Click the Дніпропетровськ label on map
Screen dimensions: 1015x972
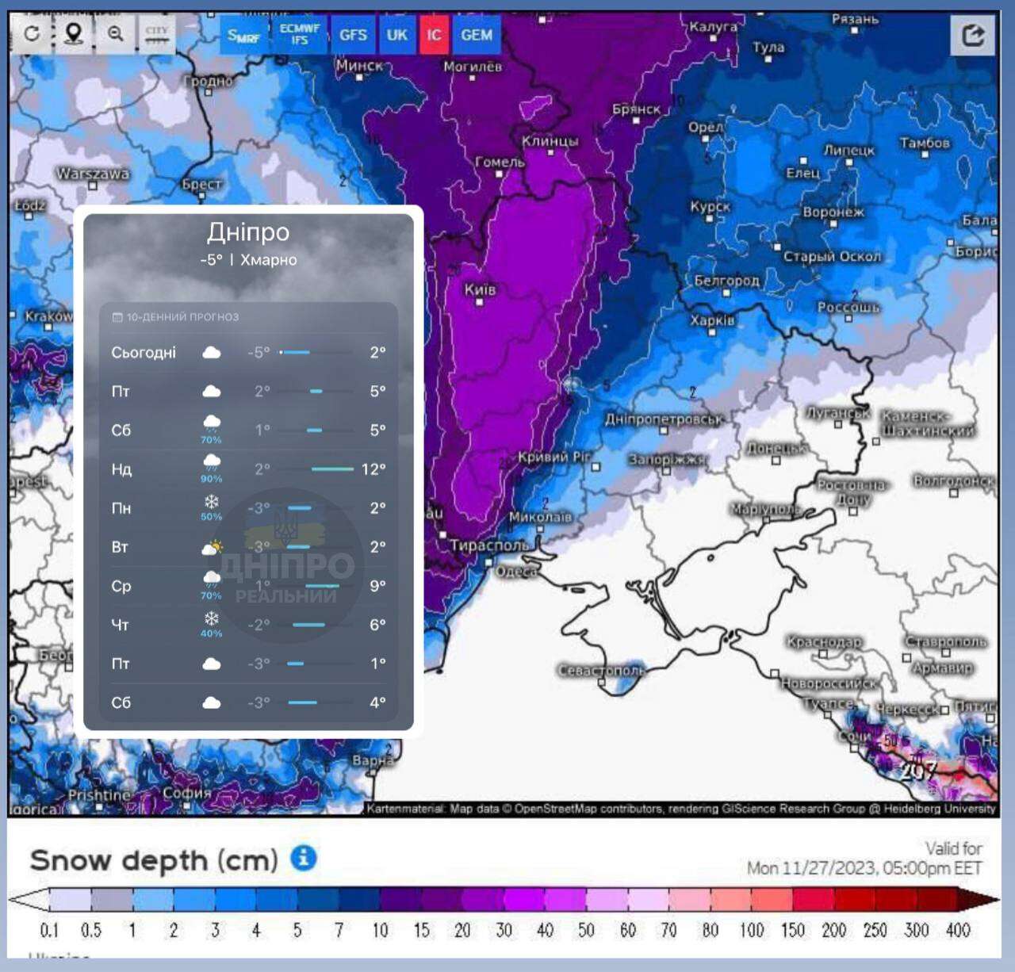pyautogui.click(x=665, y=419)
